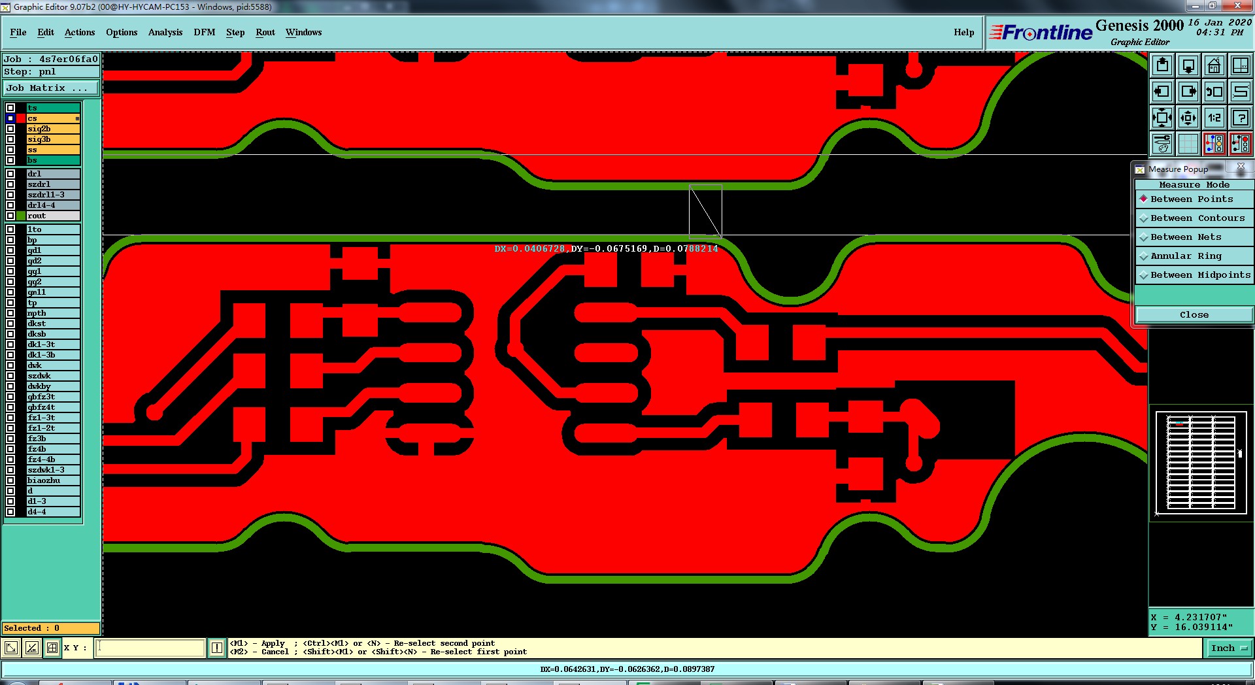Screen dimensions: 1255x685
Task: Select the ss layer row
Action: click(x=53, y=150)
